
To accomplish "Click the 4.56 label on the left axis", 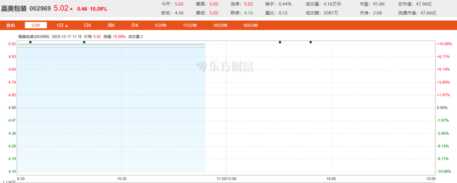I will click(x=12, y=108).
